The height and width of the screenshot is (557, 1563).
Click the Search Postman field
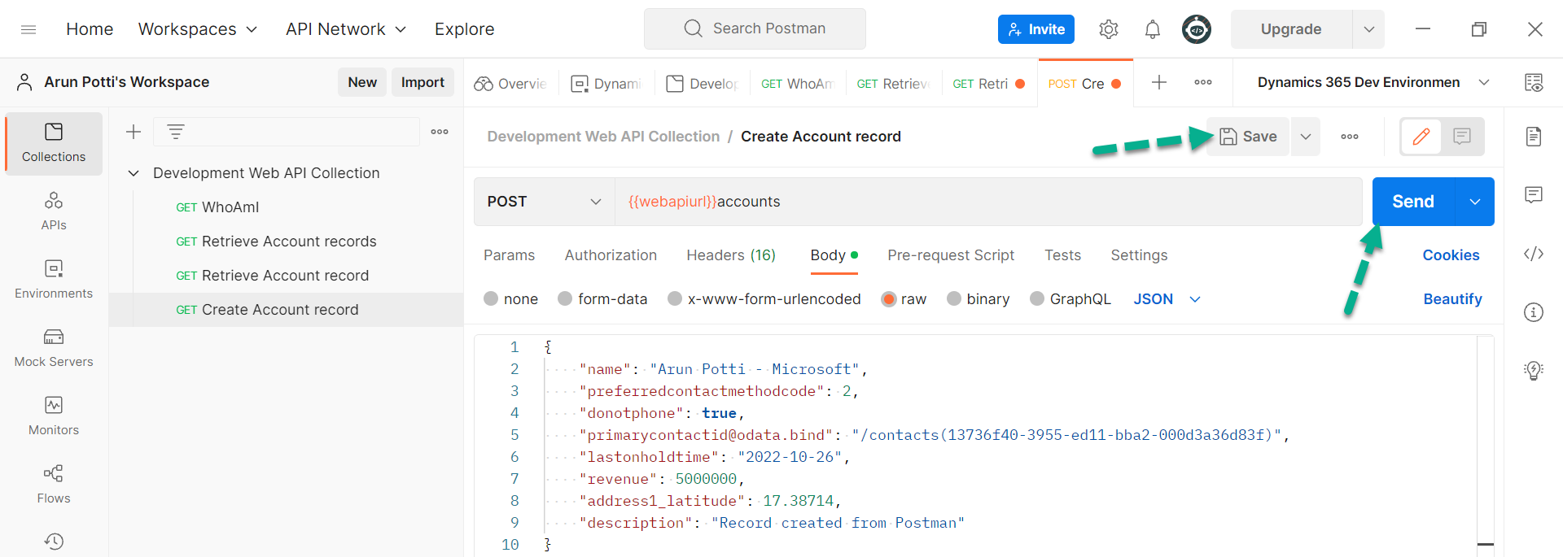coord(755,28)
